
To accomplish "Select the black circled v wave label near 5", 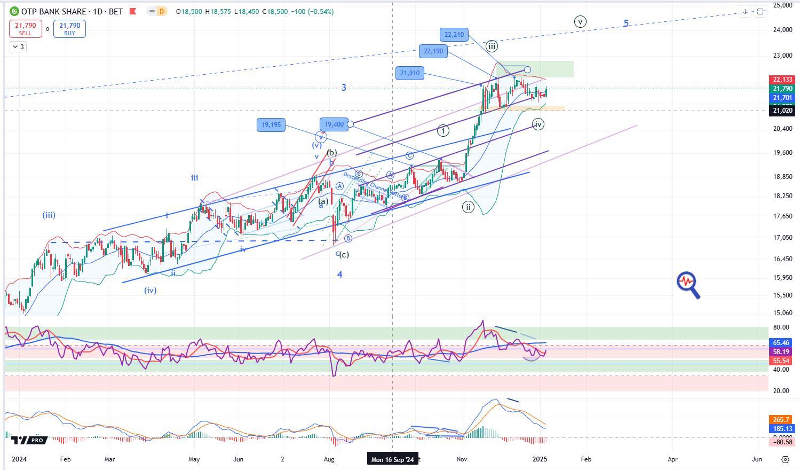I will pyautogui.click(x=580, y=22).
